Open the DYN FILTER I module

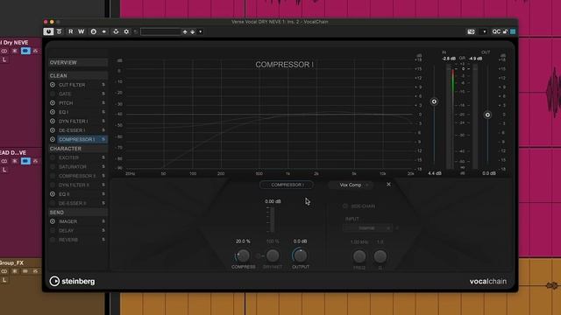point(74,122)
